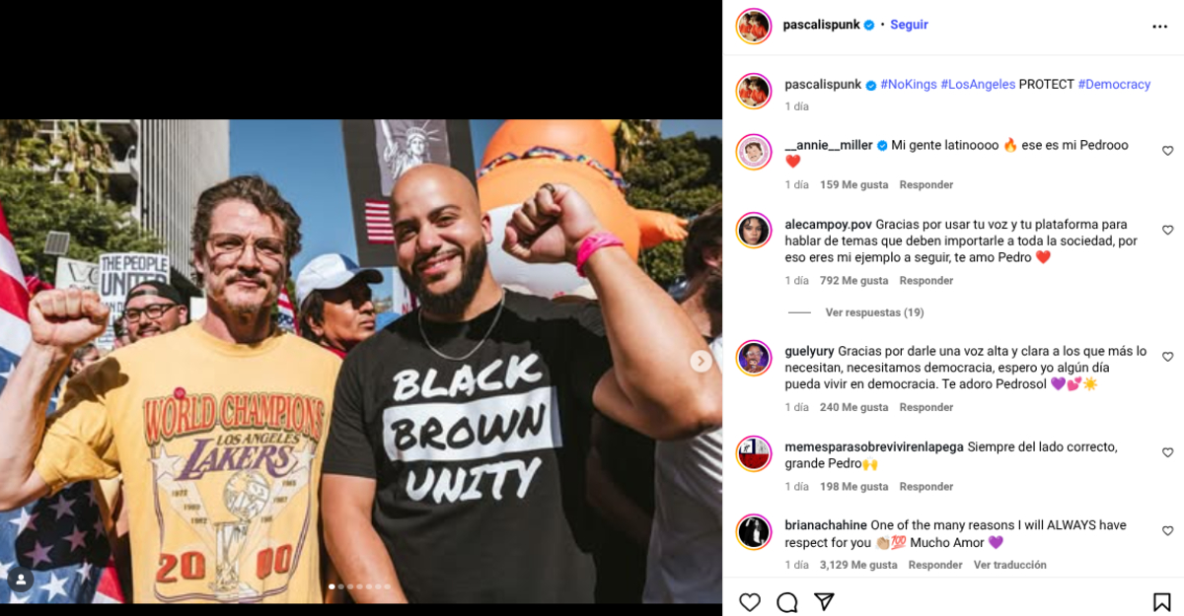
Task: Expand Ver respuestas (19) replies
Action: tap(874, 312)
